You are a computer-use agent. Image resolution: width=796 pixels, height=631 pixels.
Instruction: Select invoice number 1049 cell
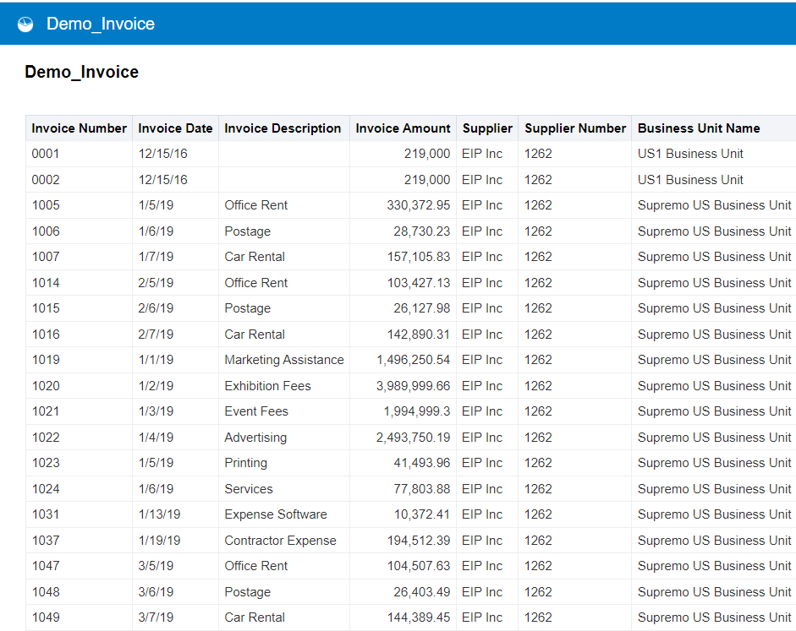[x=80, y=617]
